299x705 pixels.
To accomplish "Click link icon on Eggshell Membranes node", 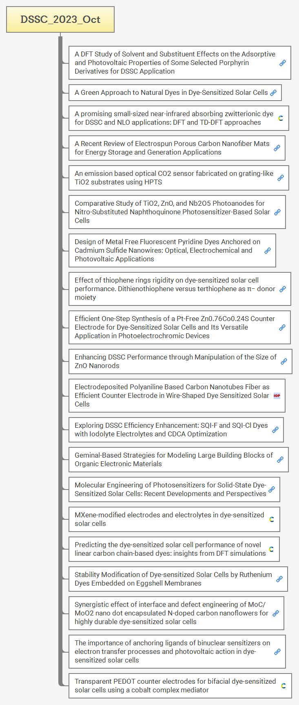I will pos(279,579).
